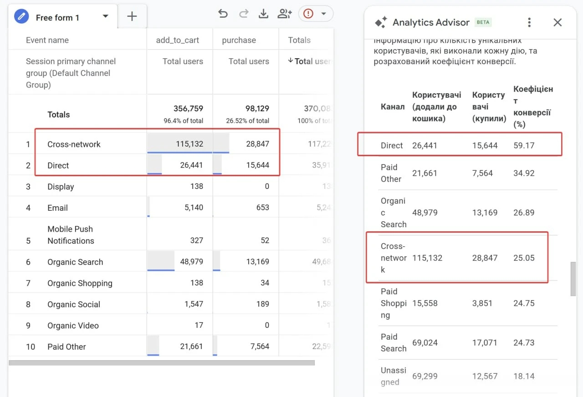Select the Free form 1 tab

[57, 18]
